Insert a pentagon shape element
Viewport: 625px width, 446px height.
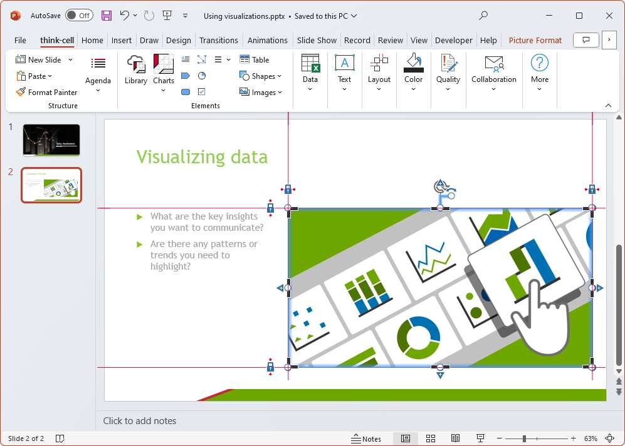pyautogui.click(x=186, y=76)
